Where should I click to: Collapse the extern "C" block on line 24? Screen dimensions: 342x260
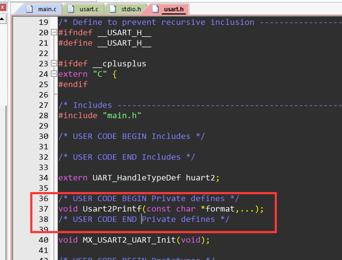[x=54, y=74]
